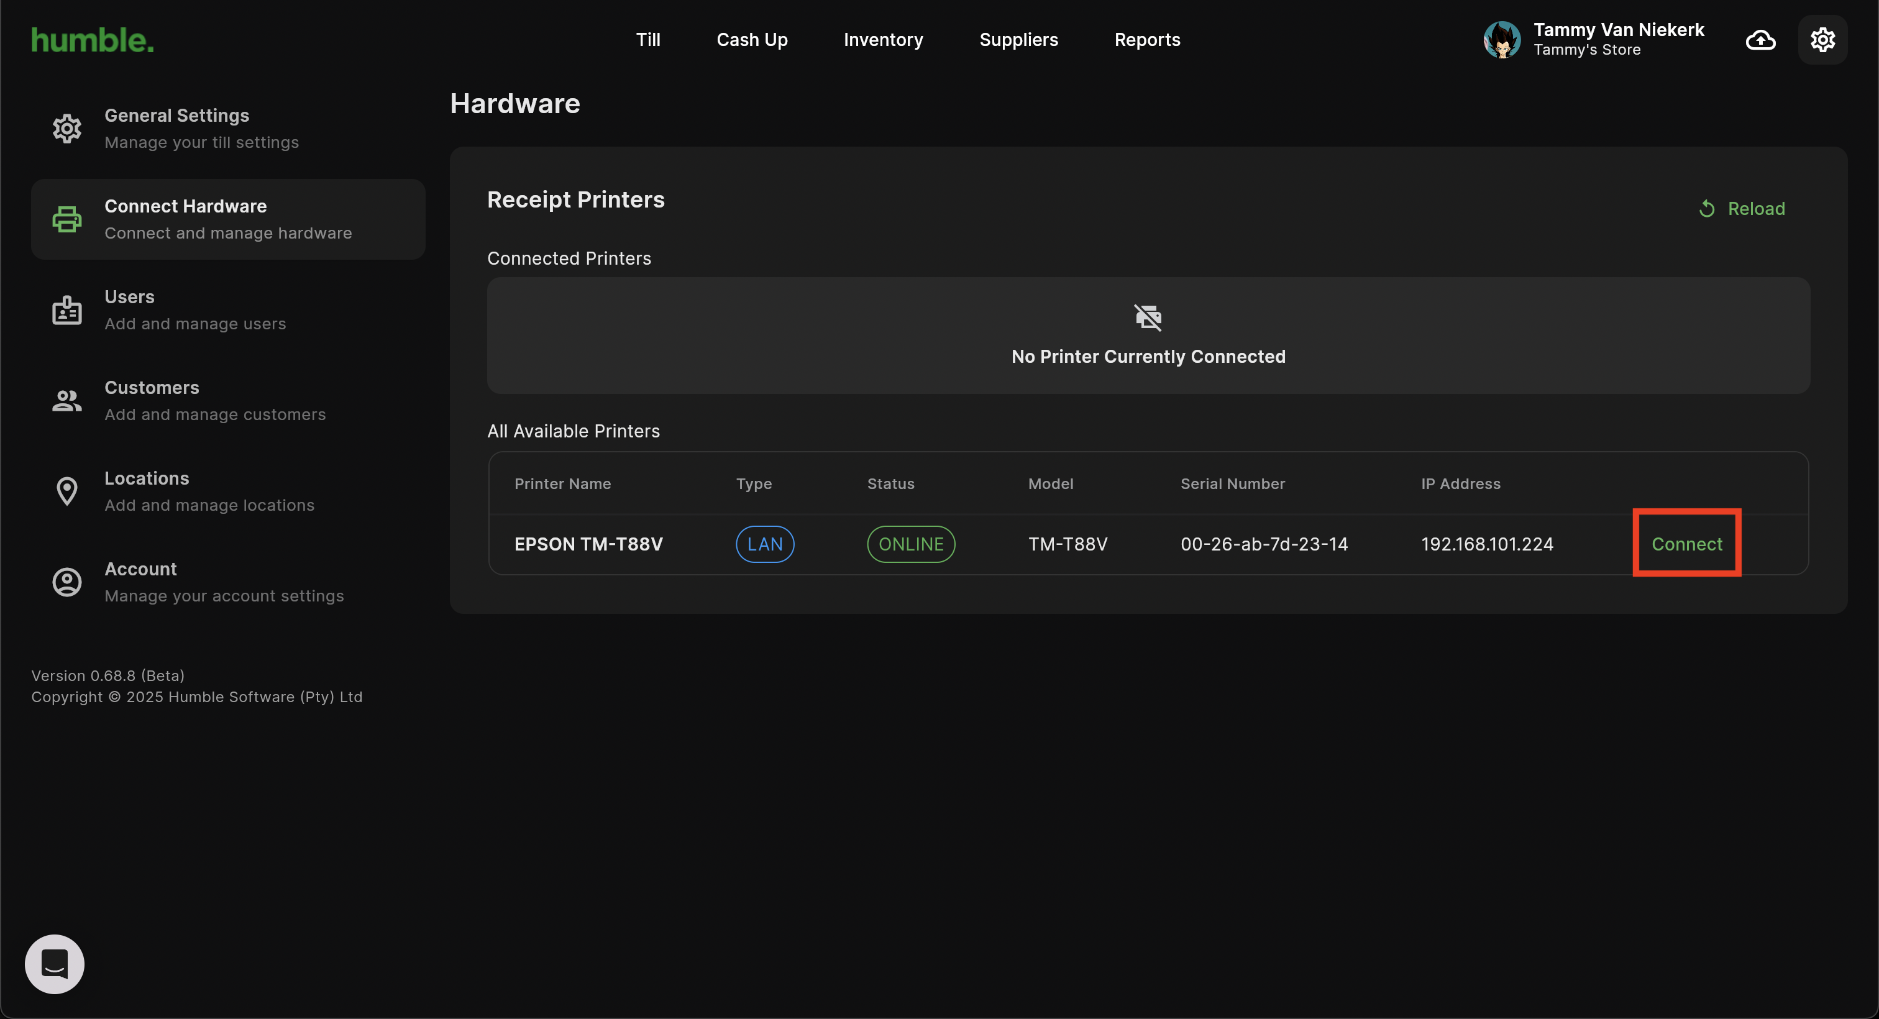The width and height of the screenshot is (1879, 1019).
Task: Click the Customers people icon
Action: (x=67, y=400)
